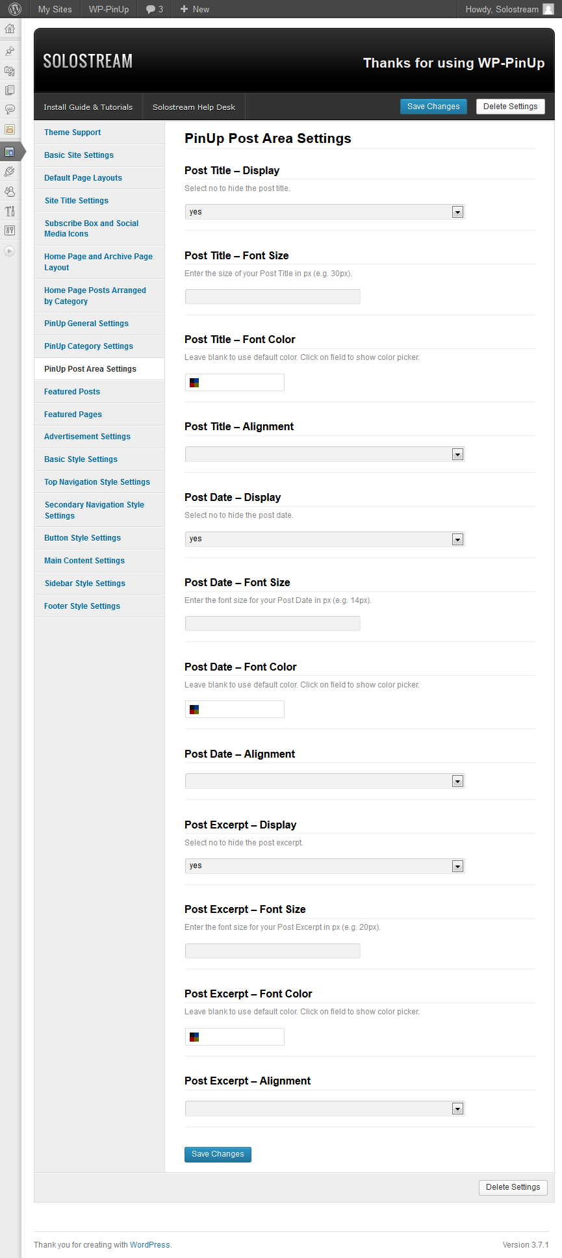
Task: Open the Post Title – Alignment dropdown
Action: pyautogui.click(x=325, y=454)
